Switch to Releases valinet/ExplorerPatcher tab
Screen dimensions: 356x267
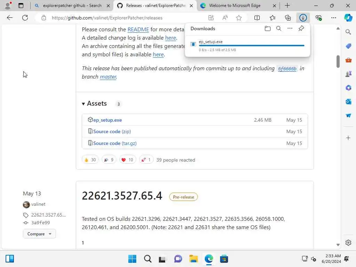[x=155, y=6]
